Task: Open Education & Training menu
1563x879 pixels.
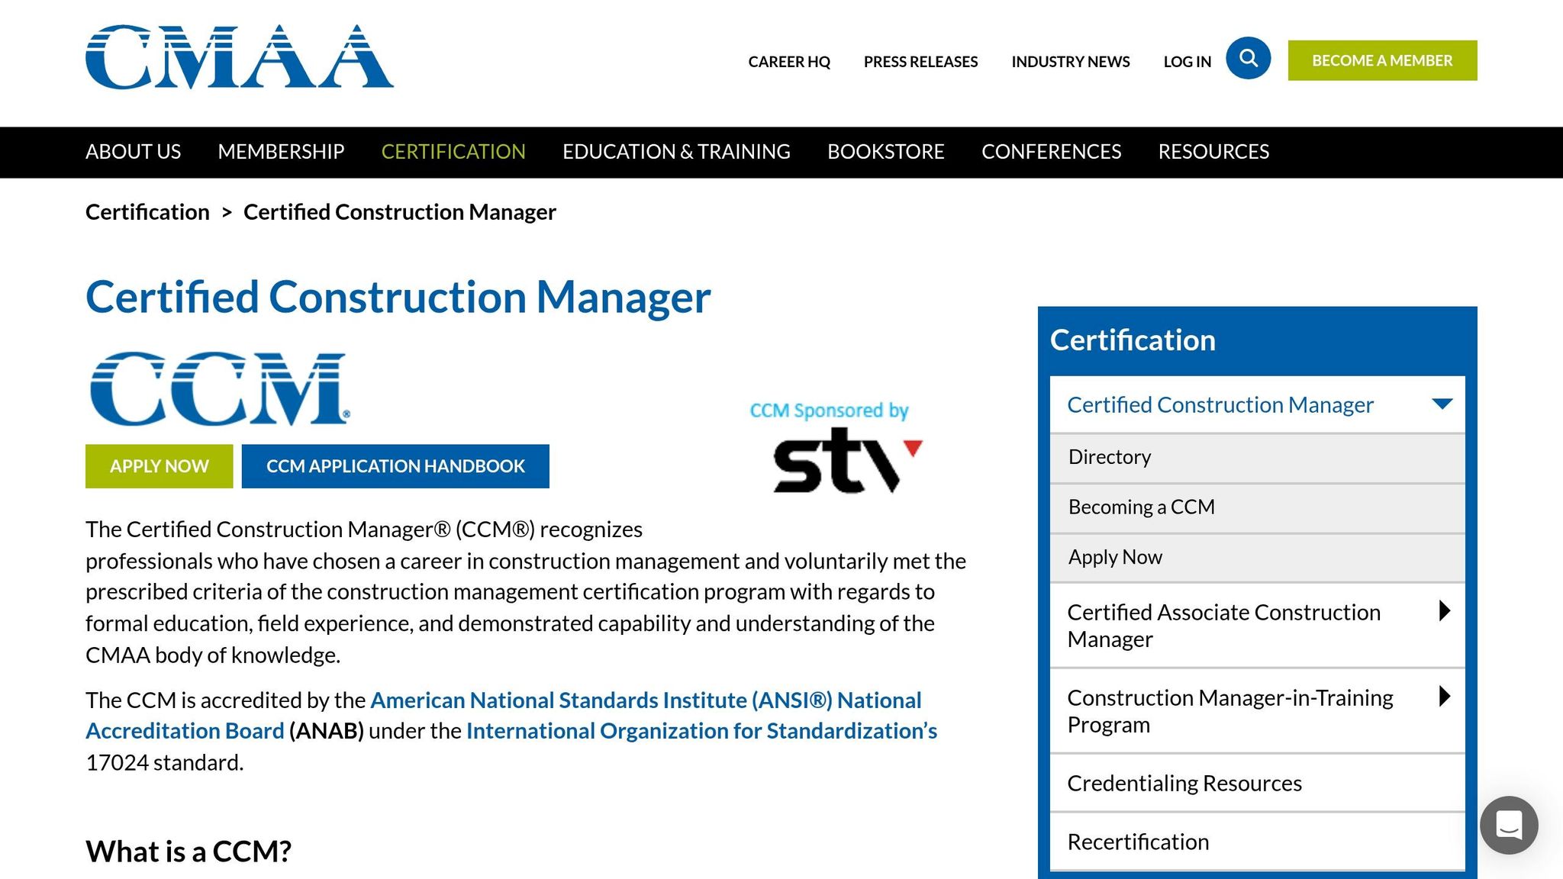Action: point(676,152)
